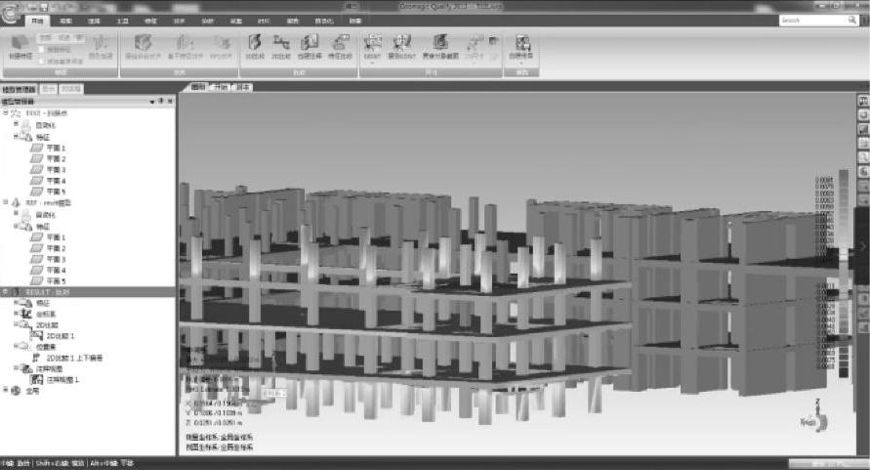
Task: Toggle the second checkbox in the 特征 ribbon group
Action: click(41, 62)
